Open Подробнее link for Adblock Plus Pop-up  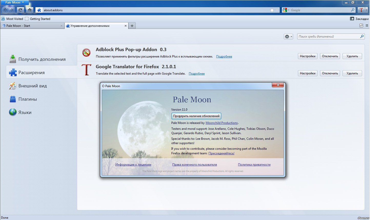coord(224,56)
